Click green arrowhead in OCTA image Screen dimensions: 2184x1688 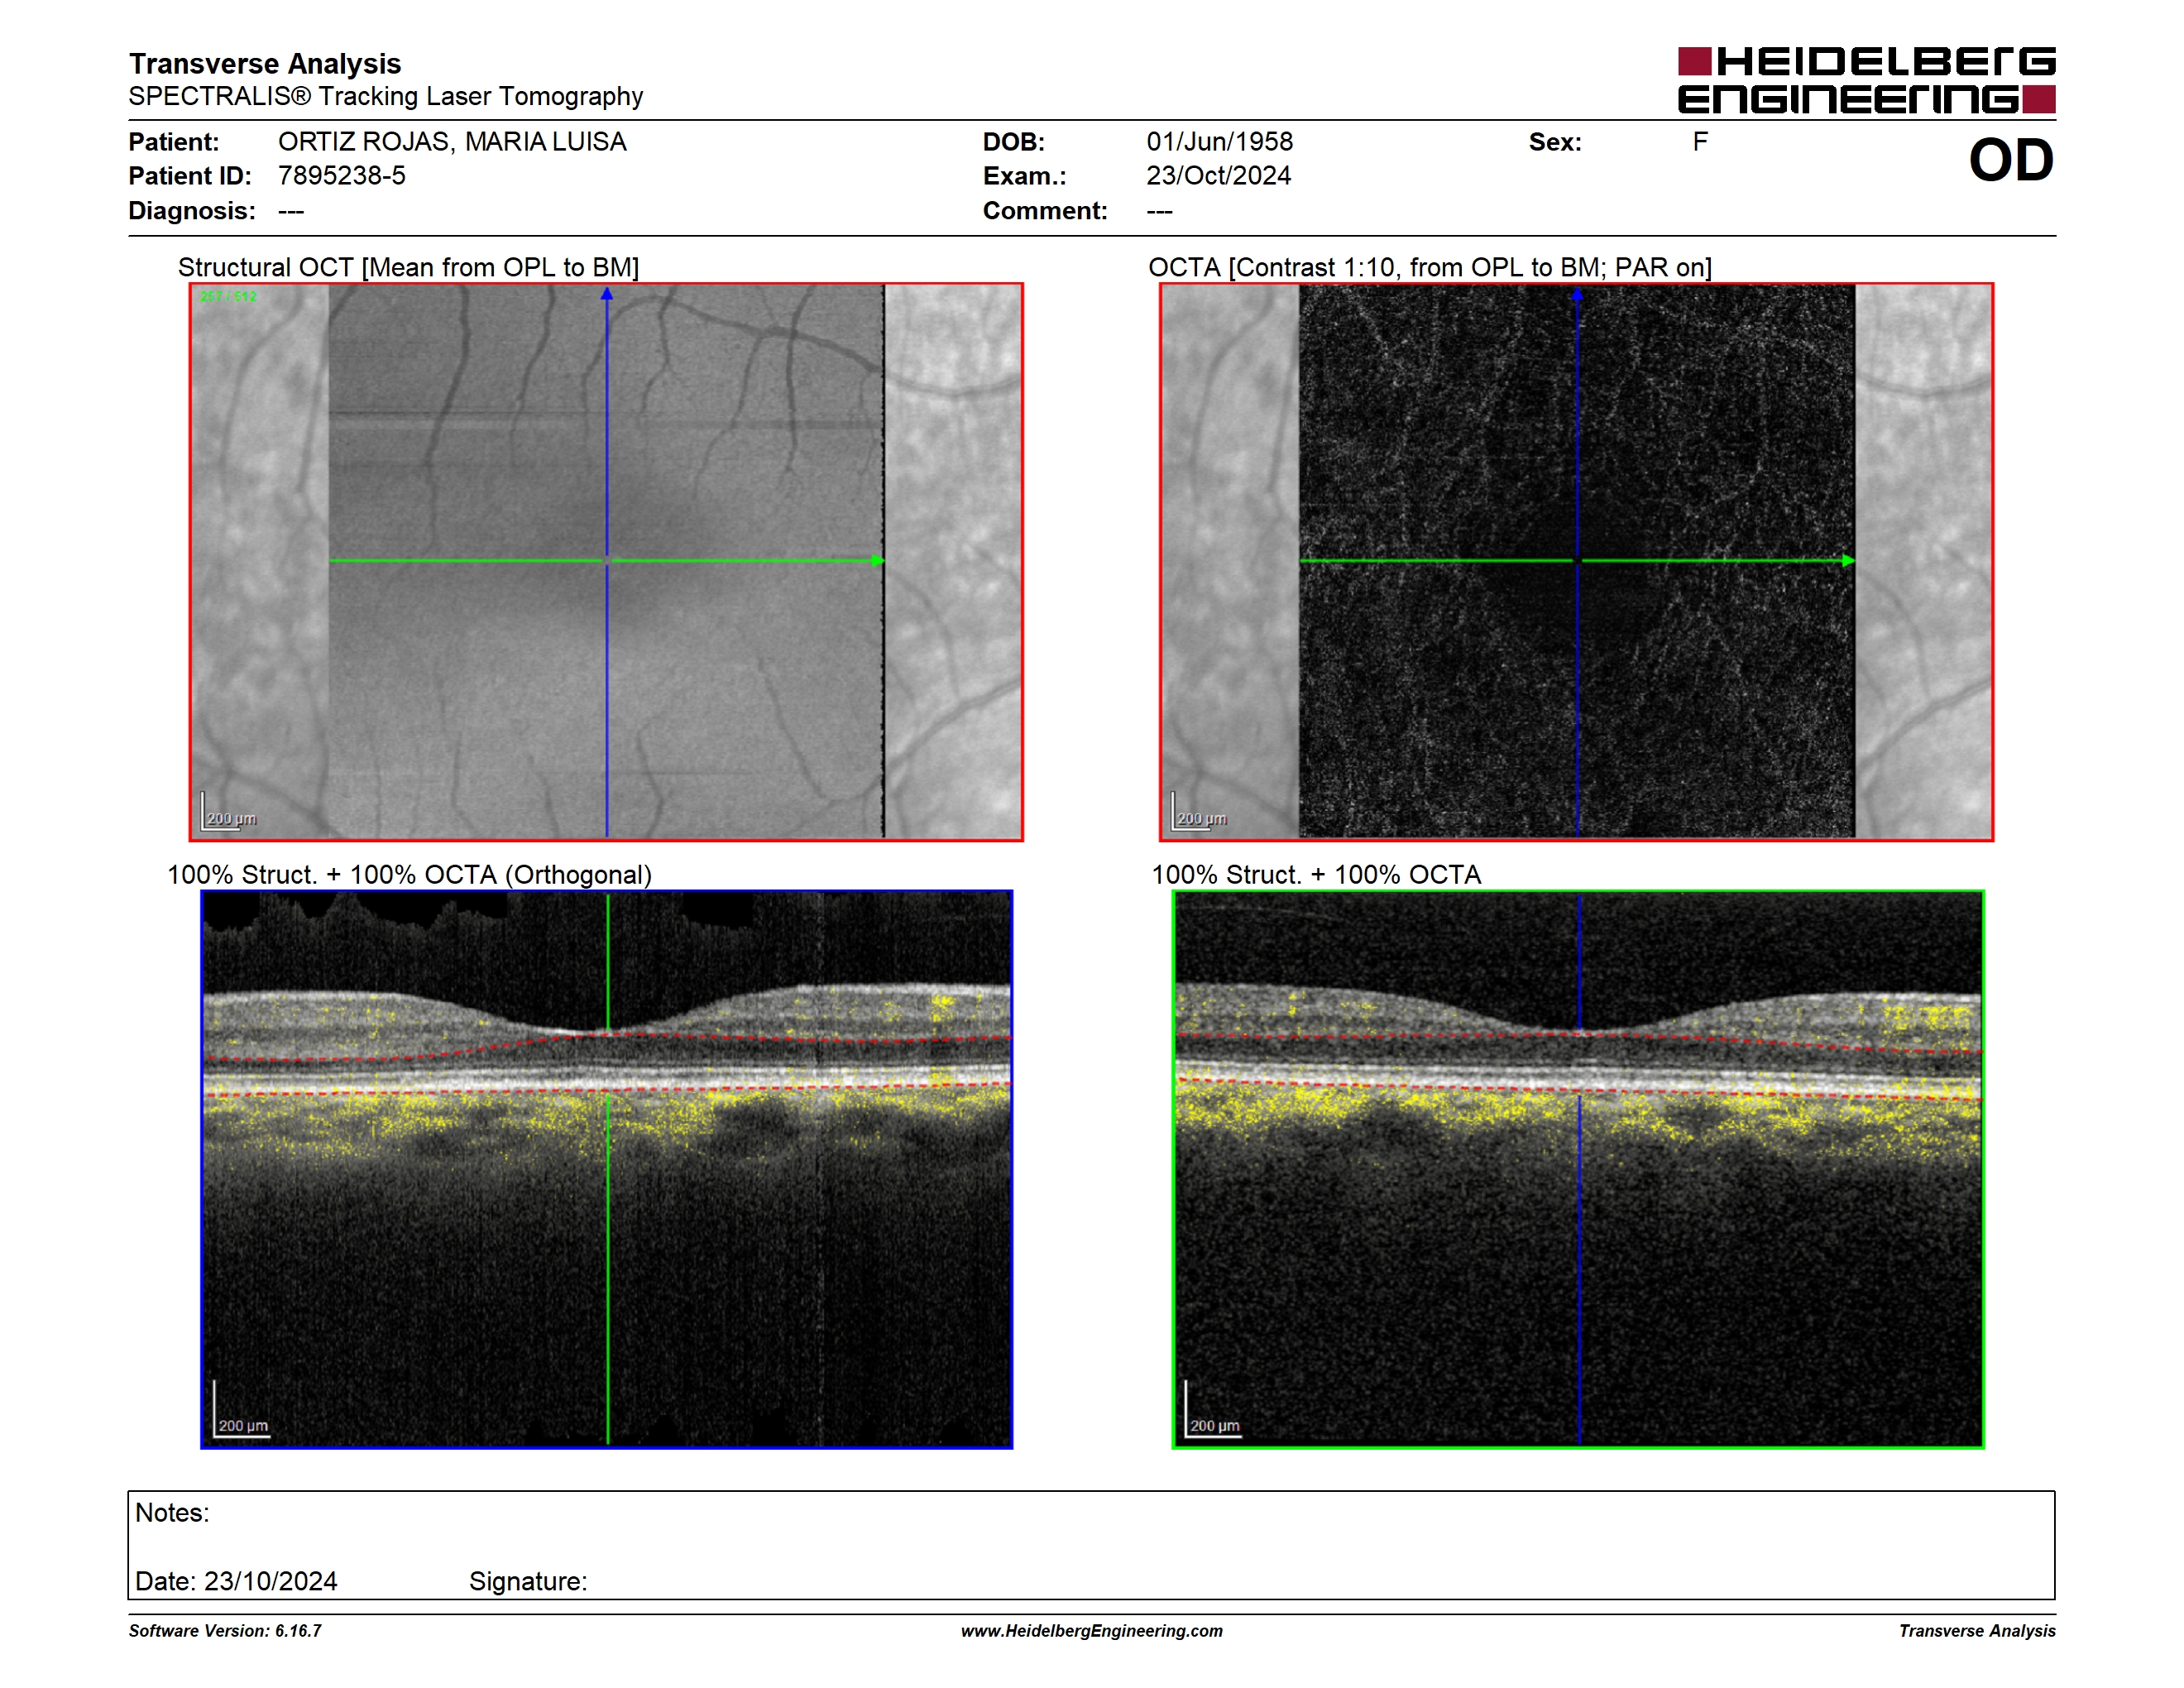1848,561
